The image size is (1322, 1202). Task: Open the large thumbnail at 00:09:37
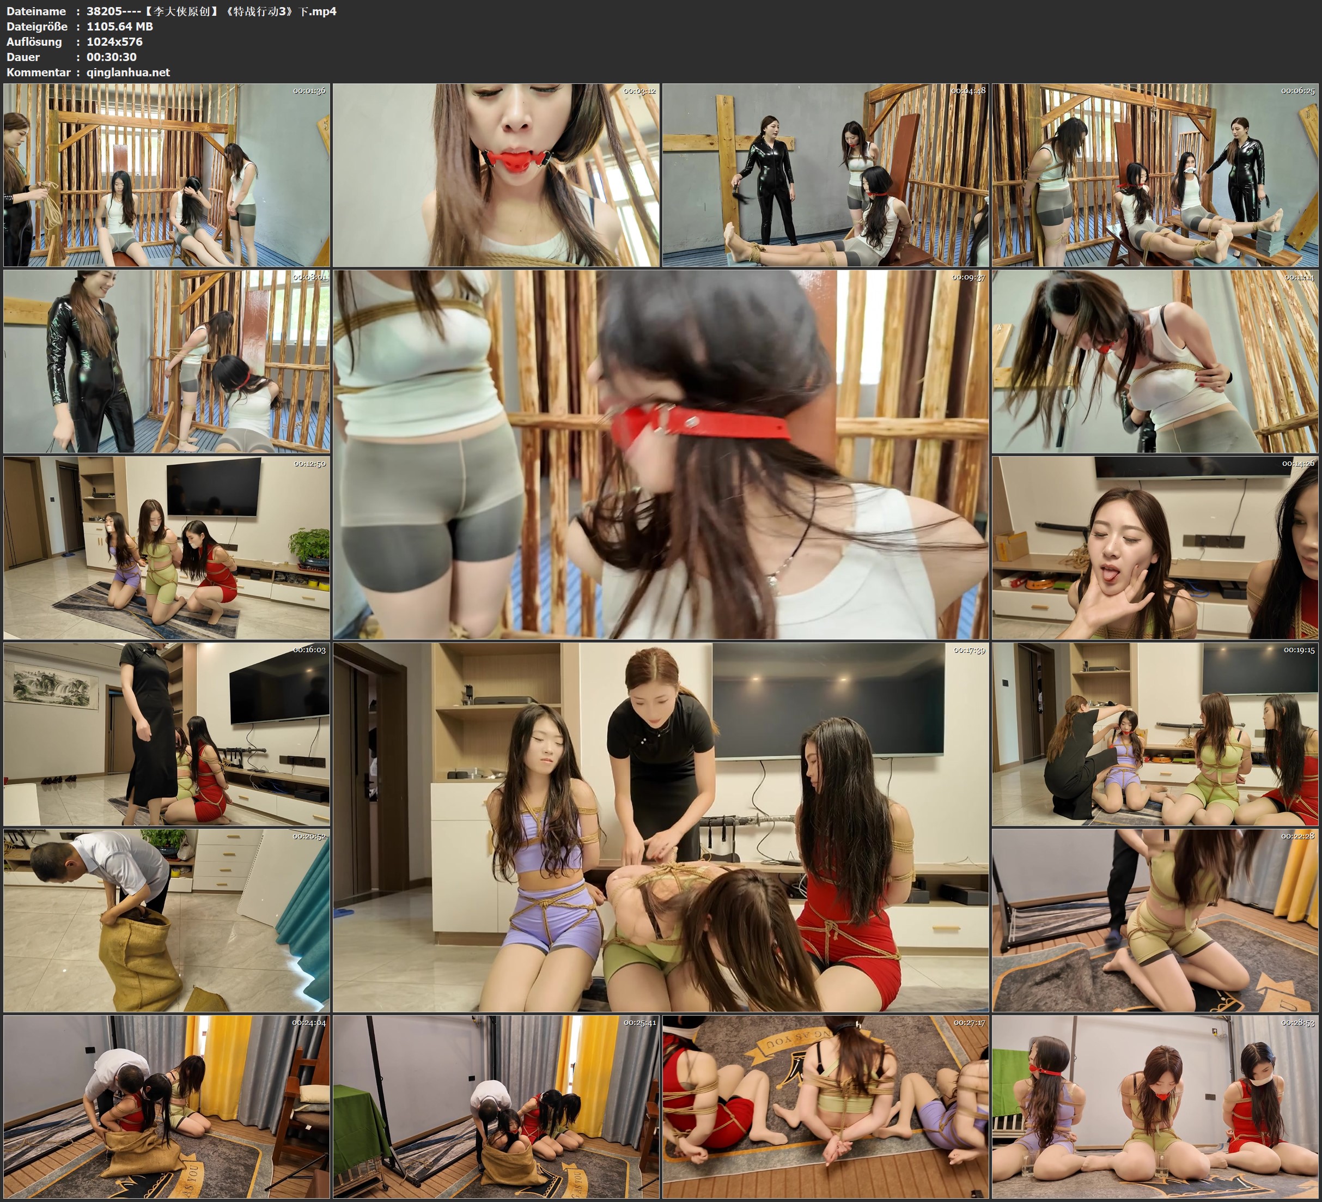pyautogui.click(x=660, y=454)
